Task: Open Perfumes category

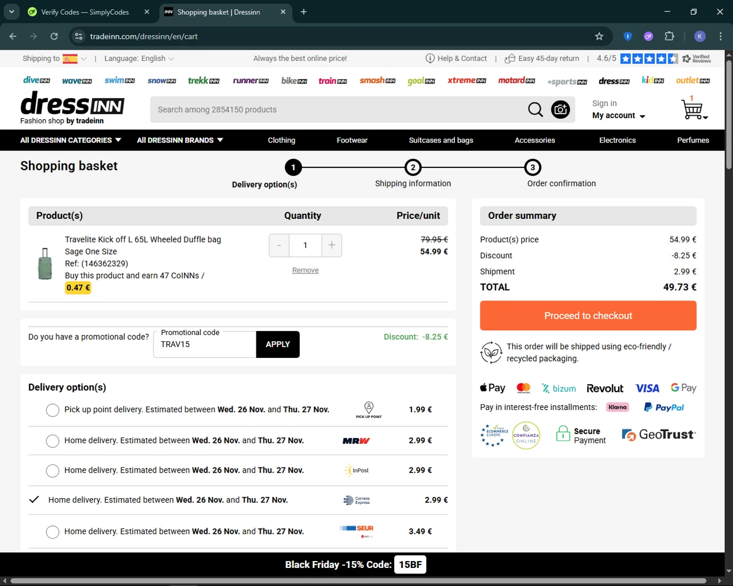Action: pyautogui.click(x=693, y=140)
